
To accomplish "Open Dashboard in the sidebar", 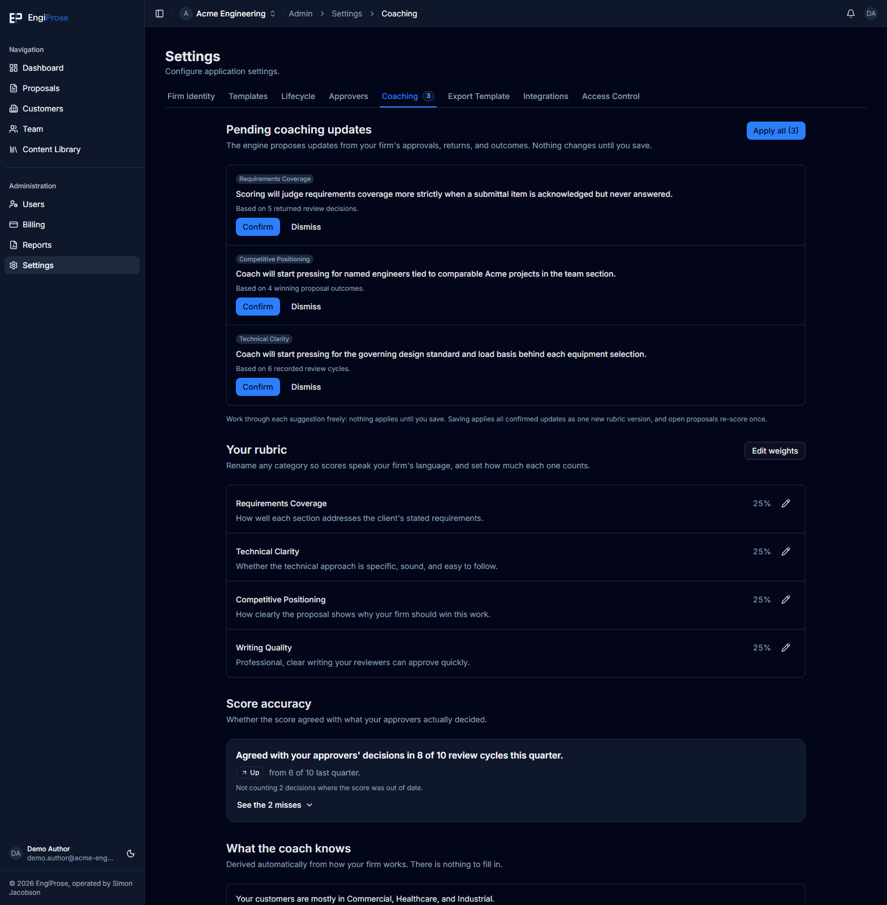I will click(x=72, y=68).
